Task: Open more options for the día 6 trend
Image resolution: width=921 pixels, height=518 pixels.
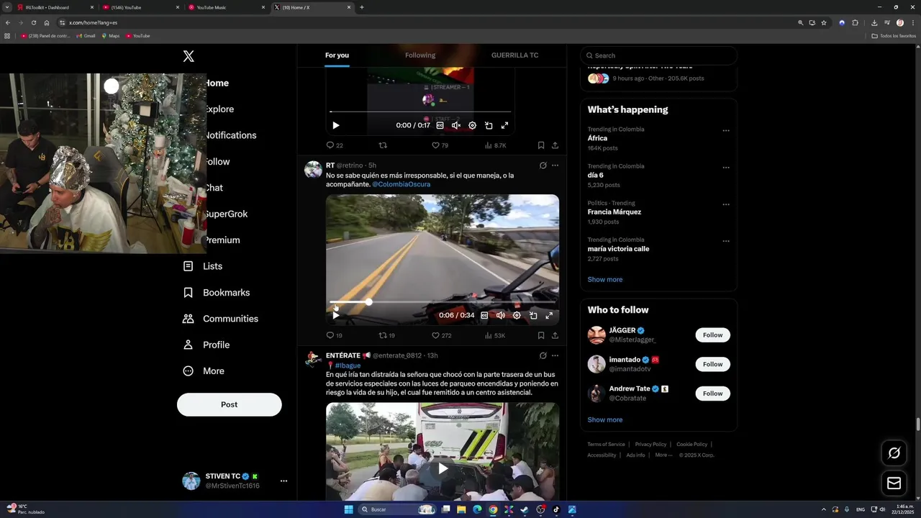Action: (x=726, y=168)
